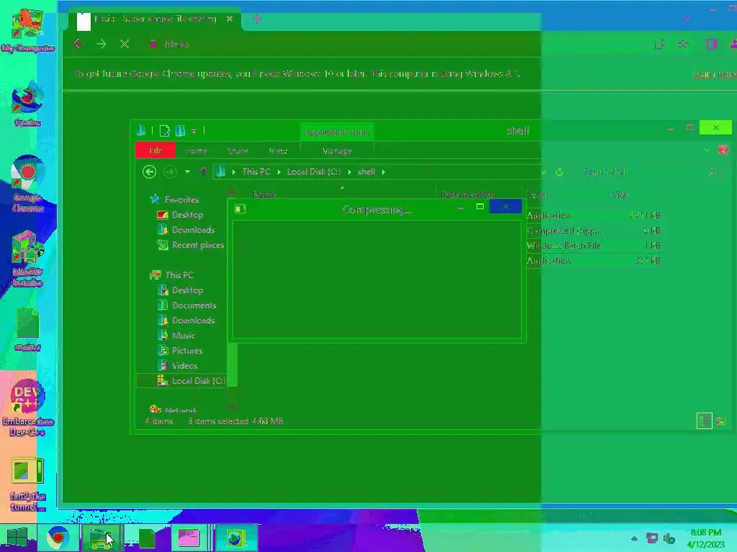Click the New folder quick access icon
The image size is (737, 552).
click(x=180, y=131)
